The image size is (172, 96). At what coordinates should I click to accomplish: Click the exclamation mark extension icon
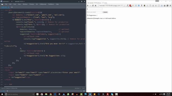coord(142,6)
